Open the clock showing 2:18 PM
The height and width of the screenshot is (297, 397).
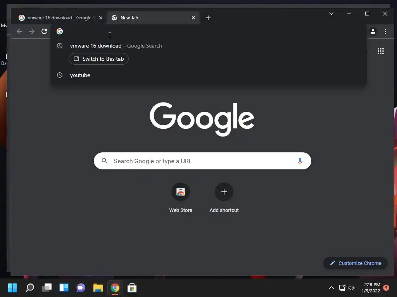[x=371, y=288]
